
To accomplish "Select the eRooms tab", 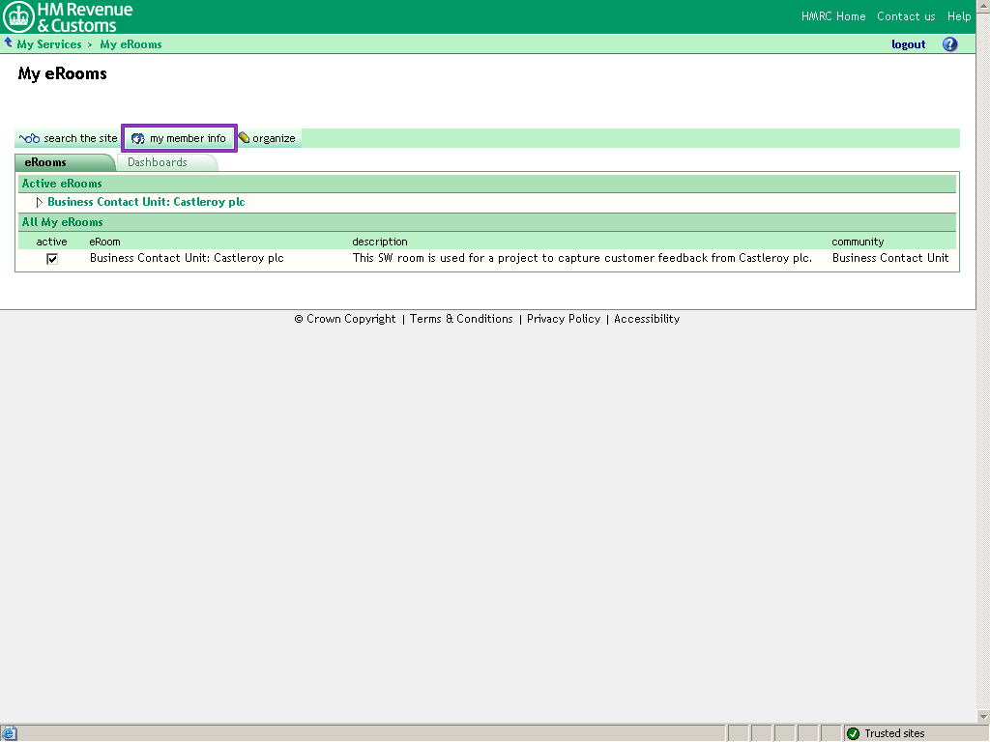I will tap(45, 162).
